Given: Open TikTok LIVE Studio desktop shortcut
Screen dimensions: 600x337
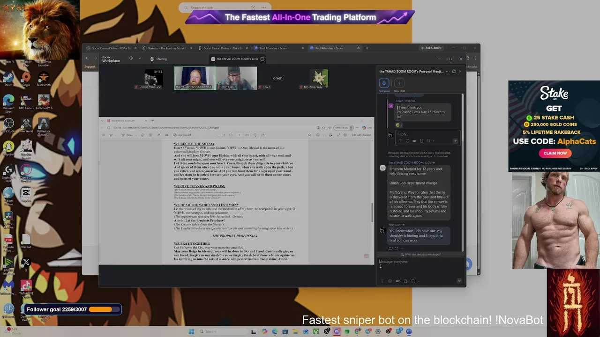Looking at the screenshot, I should click(x=26, y=288).
